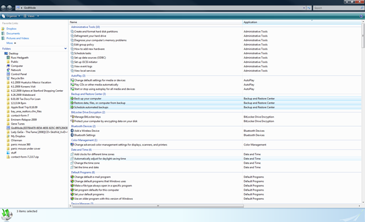Select 'Automatically adjust for daylight saving time'
The height and width of the screenshot is (222, 365).
[x=100, y=159]
